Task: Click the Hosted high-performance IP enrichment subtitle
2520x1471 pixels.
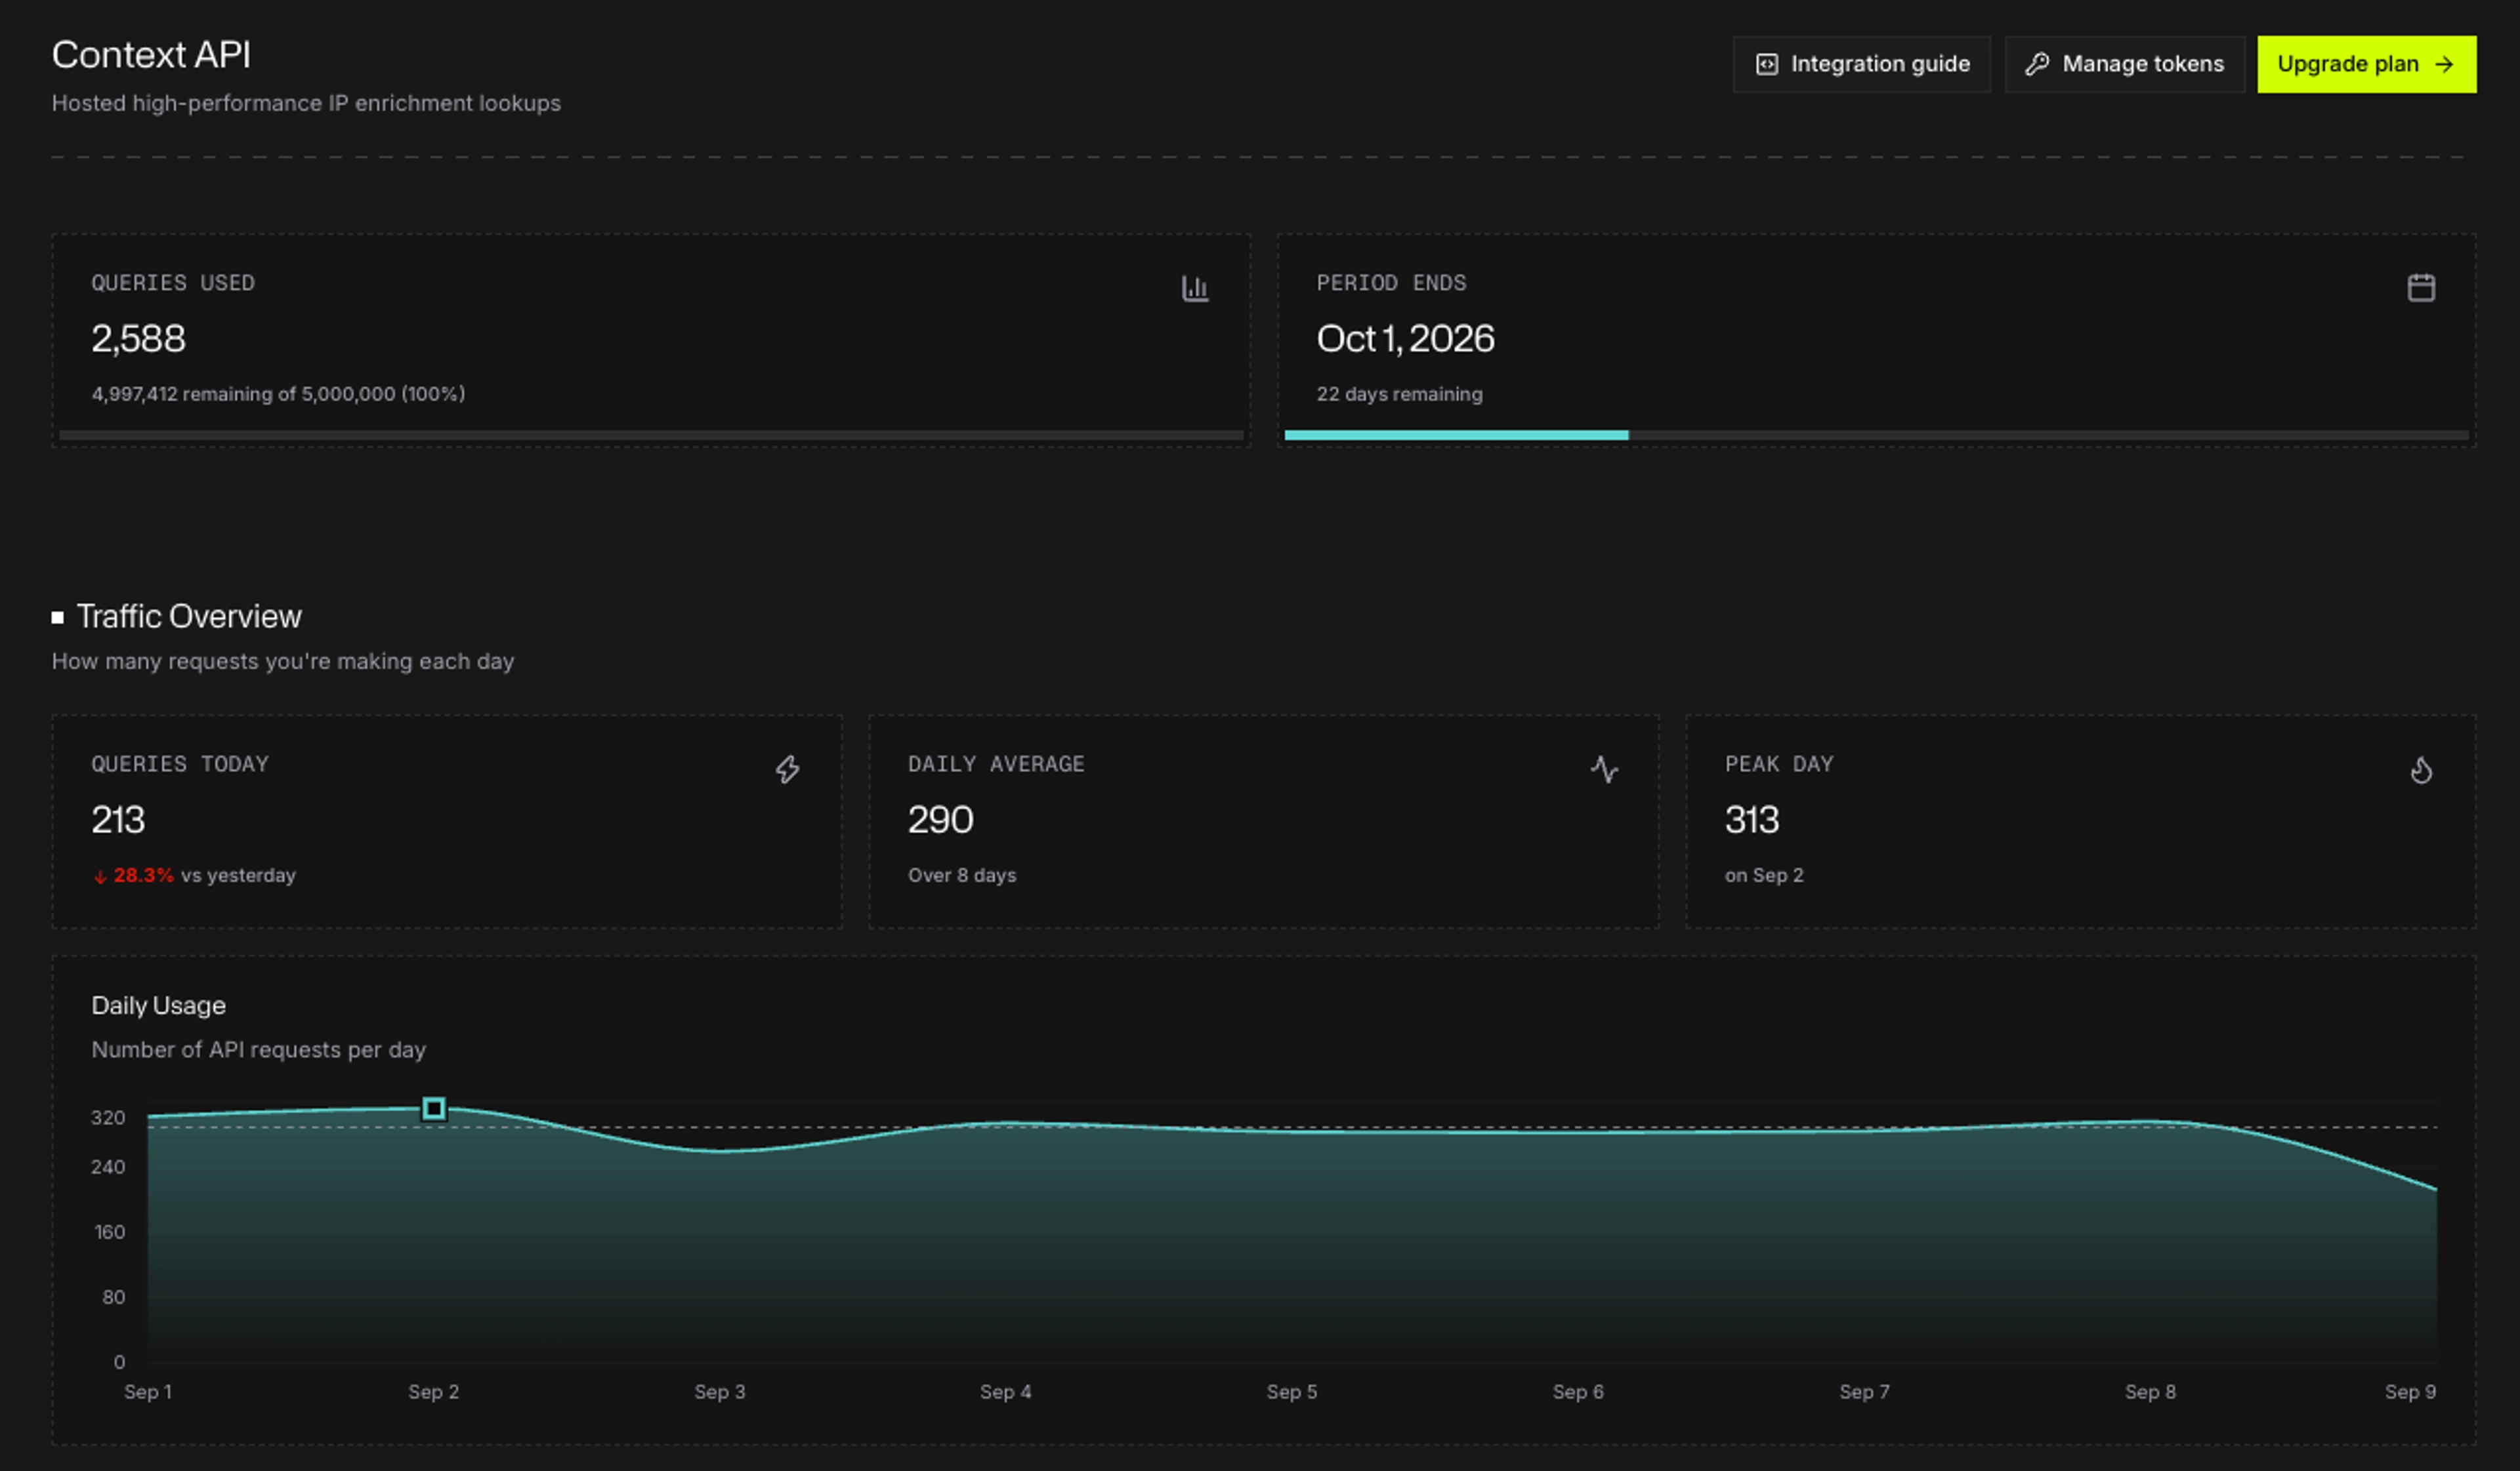Action: pyautogui.click(x=306, y=103)
